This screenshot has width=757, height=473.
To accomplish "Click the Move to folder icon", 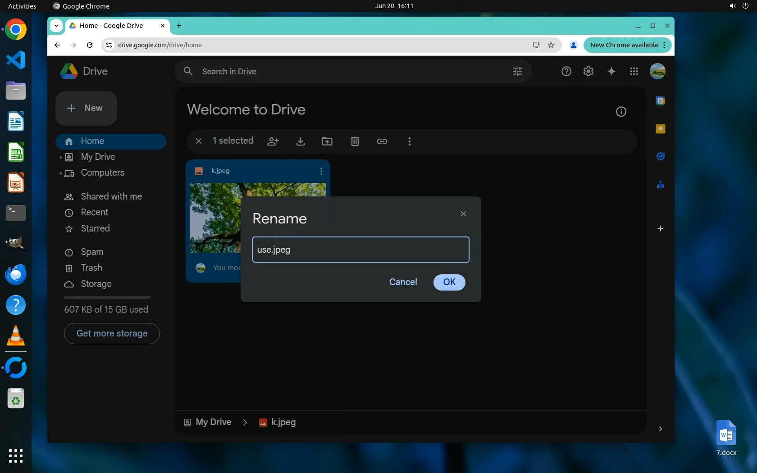I will pos(327,141).
